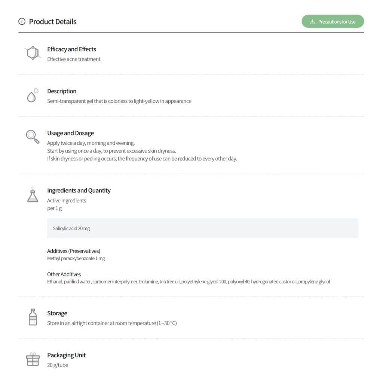The height and width of the screenshot is (383, 383).
Task: Click the Packaging Unit heading
Action: (66, 355)
